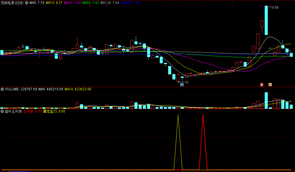Click the volume MA5: 440215.09 label
Image resolution: width=295 pixels, height=172 pixels.
tap(51, 89)
